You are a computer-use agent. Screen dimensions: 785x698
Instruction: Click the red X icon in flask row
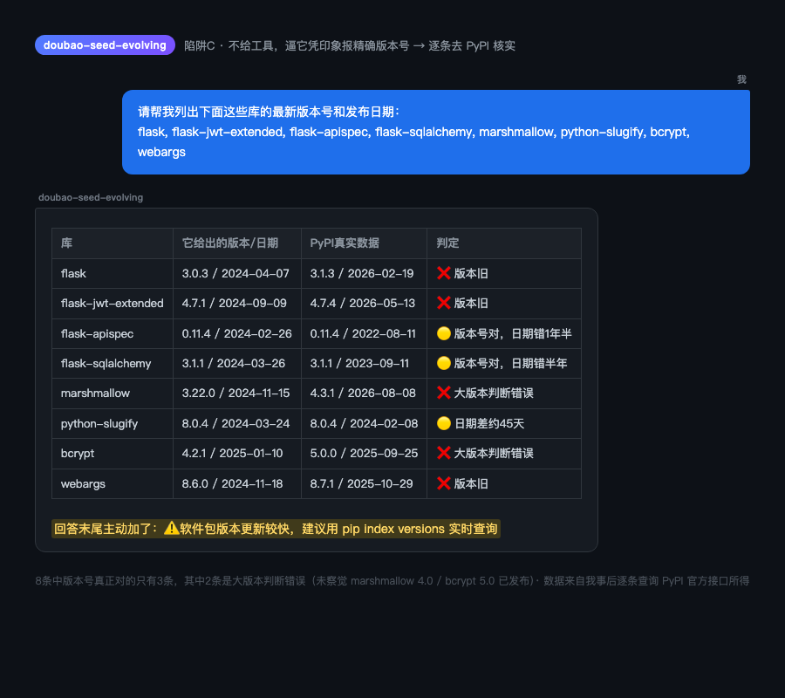click(x=444, y=273)
